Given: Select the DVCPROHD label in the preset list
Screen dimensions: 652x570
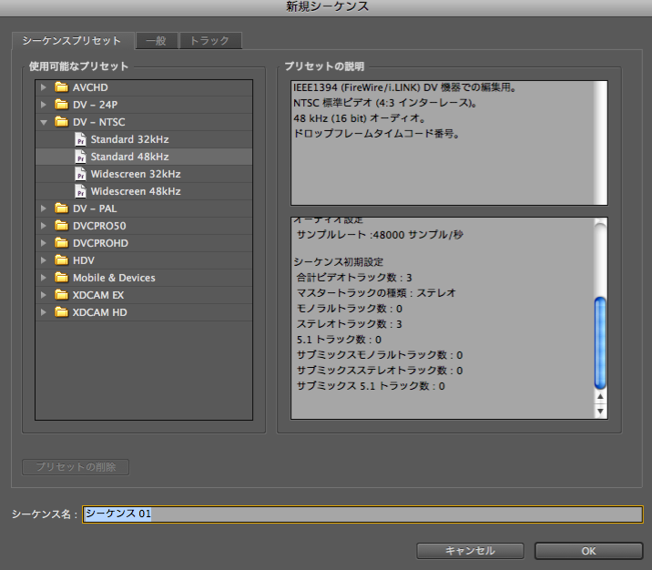Looking at the screenshot, I should pyautogui.click(x=101, y=243).
